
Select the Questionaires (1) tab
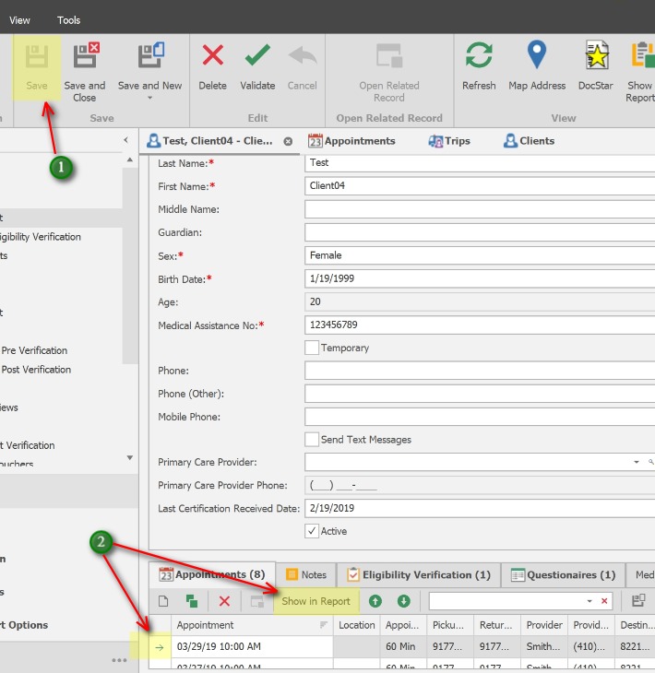click(563, 574)
